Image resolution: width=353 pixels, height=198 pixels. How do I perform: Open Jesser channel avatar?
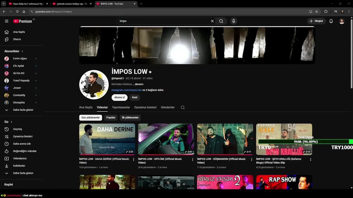click(7, 88)
